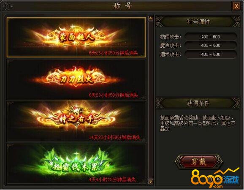
Task: Click the 蒙面超人 expiry countdown text
Action: click(114, 53)
